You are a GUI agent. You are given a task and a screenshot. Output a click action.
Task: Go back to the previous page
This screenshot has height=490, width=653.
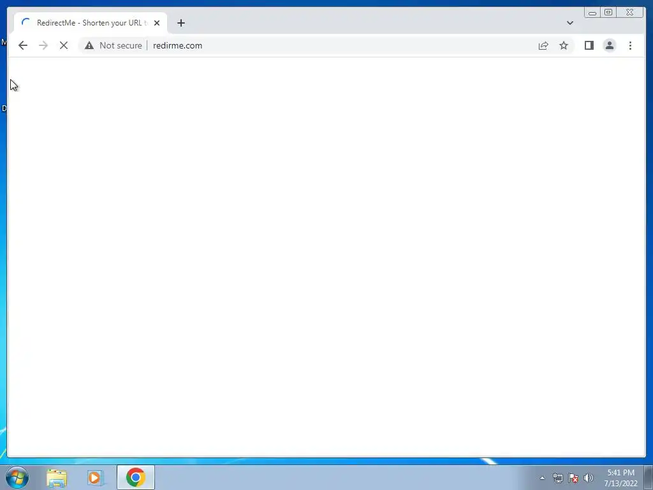[23, 45]
